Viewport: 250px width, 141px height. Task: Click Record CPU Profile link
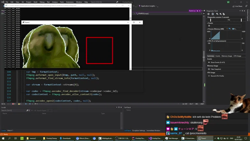pos(217,76)
